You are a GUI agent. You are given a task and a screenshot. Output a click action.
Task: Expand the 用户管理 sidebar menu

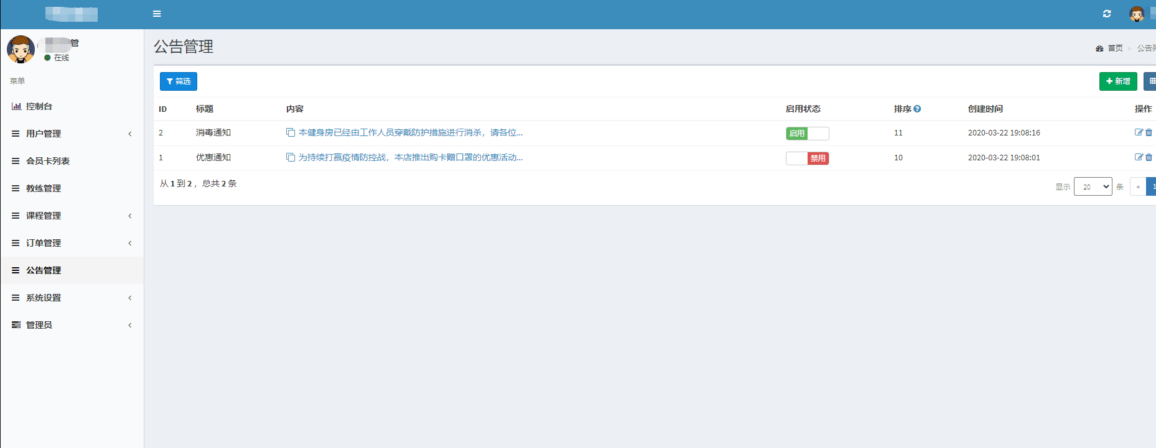tap(72, 134)
